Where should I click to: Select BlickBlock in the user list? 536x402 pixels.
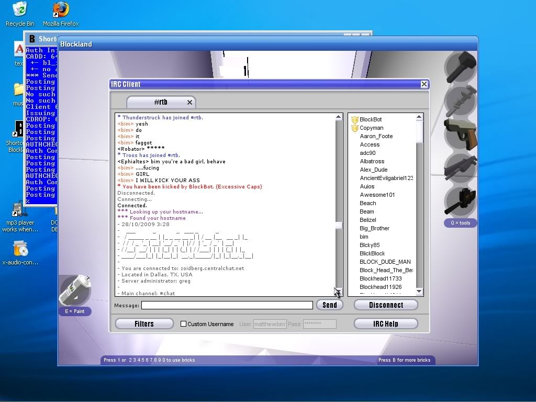372,254
